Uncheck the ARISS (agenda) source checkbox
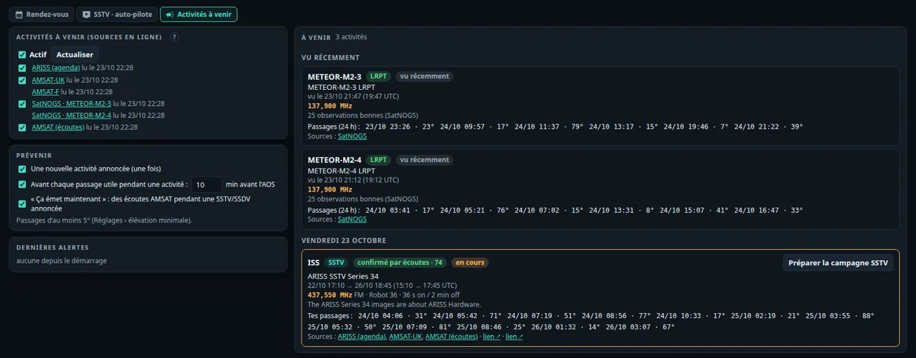Image resolution: width=916 pixels, height=358 pixels. pyautogui.click(x=22, y=68)
